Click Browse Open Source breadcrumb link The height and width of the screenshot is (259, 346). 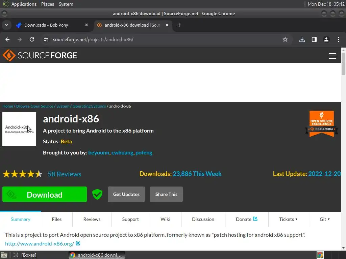click(x=35, y=106)
